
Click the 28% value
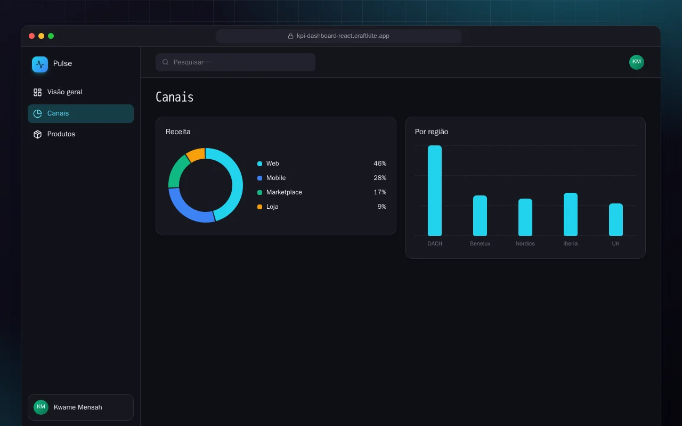380,178
